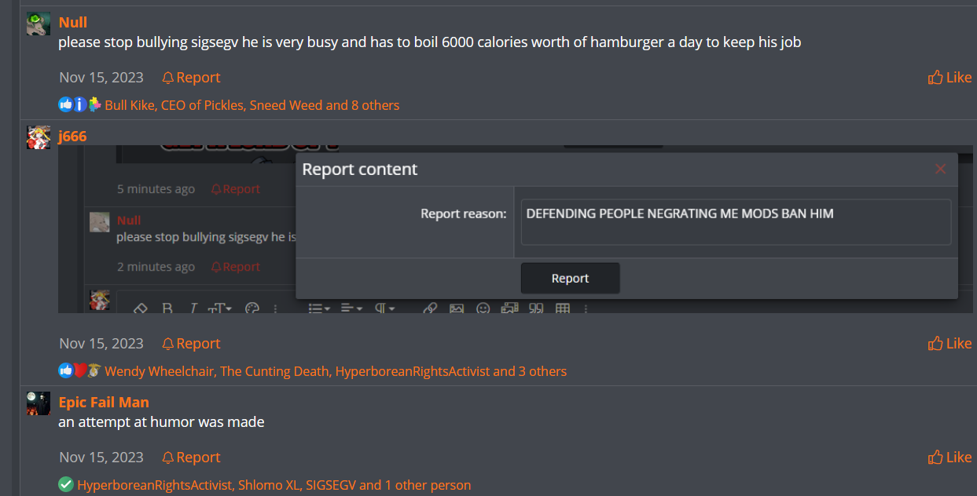Viewport: 977px width, 496px height.
Task: Like Epic Fail Man's post with the thumbs-up icon
Action: (x=935, y=457)
